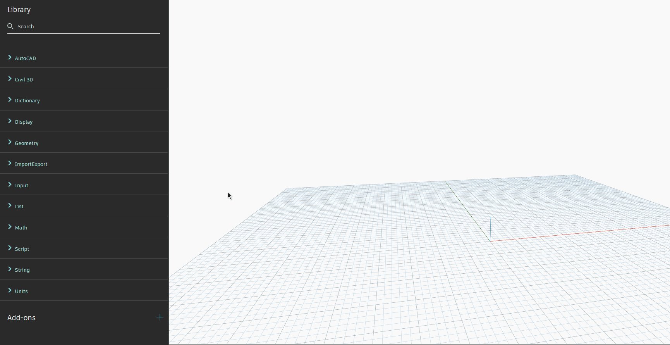Show the Input nodes category

[21, 185]
